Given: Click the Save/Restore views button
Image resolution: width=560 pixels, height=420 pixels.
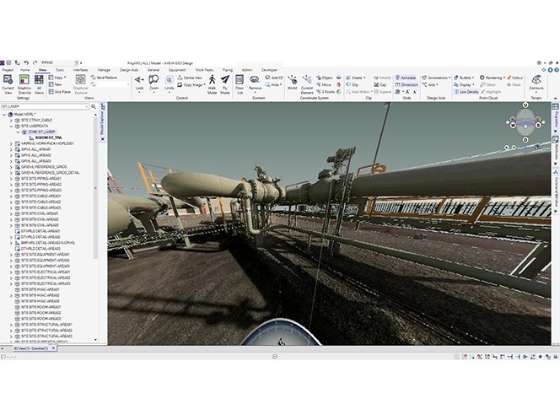Looking at the screenshot, I should coord(104,78).
